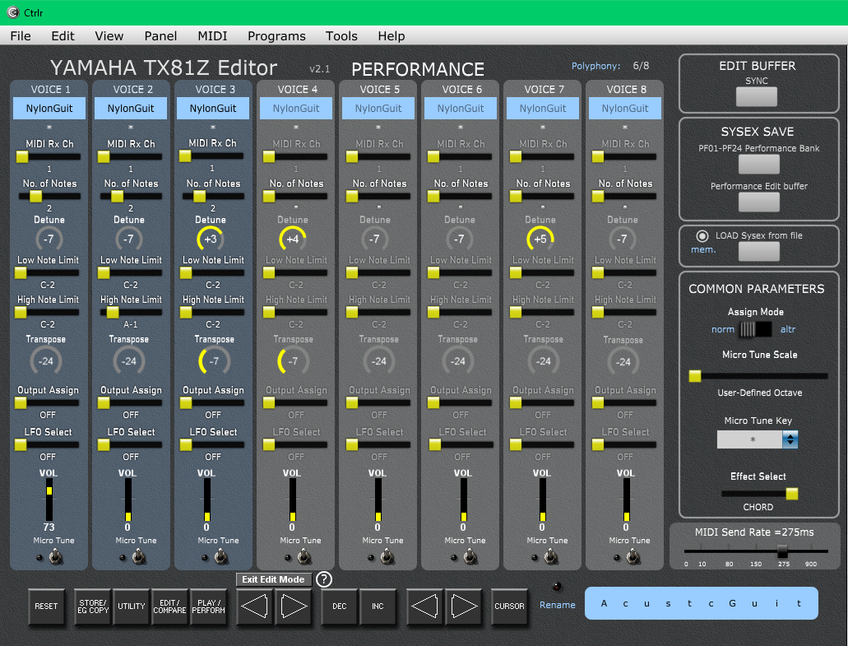Open the Tools menu
The height and width of the screenshot is (646, 848).
pos(341,35)
